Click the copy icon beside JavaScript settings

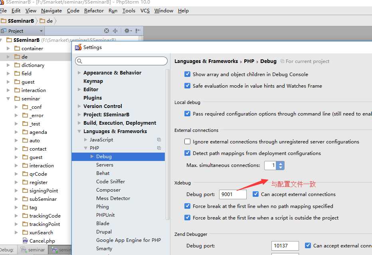[159, 140]
